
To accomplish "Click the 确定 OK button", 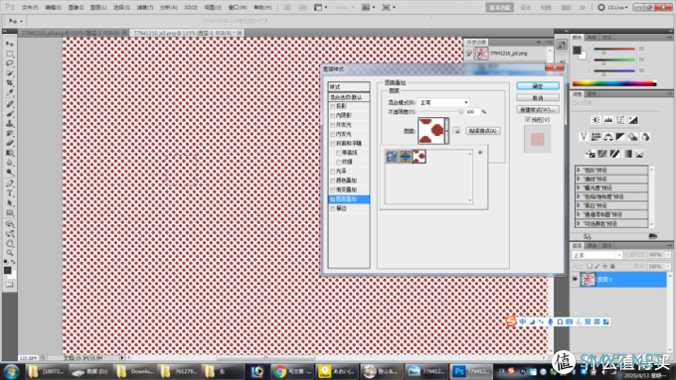I will pyautogui.click(x=538, y=86).
